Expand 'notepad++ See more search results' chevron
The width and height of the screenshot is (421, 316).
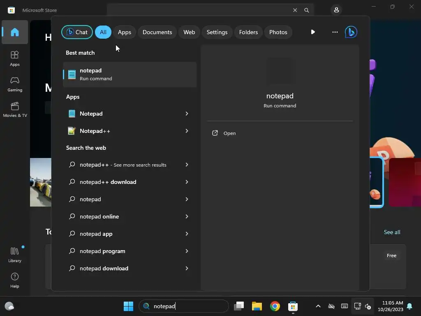click(187, 165)
